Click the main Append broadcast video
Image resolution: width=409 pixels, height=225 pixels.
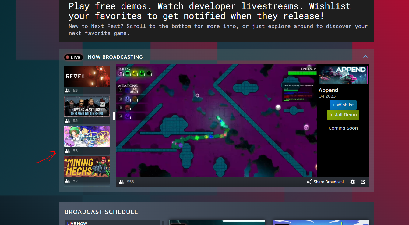tap(217, 120)
